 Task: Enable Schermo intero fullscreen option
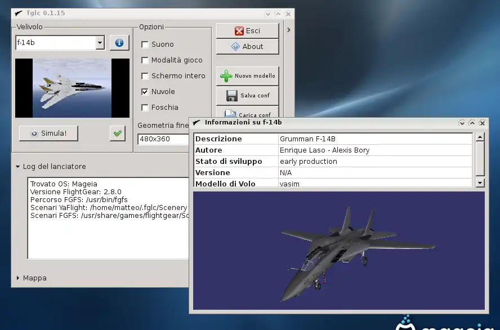pyautogui.click(x=145, y=76)
